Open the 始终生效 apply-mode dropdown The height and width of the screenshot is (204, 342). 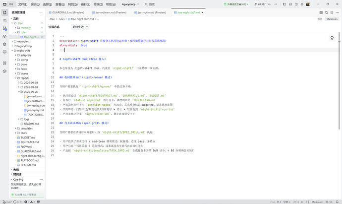[x=80, y=27]
